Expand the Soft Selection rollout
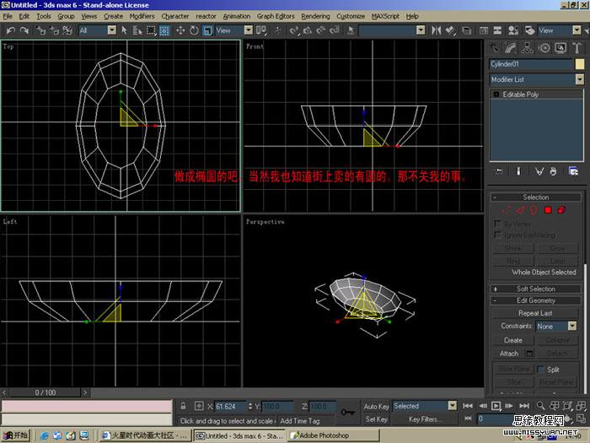Screen dimensions: 590x443 536,289
